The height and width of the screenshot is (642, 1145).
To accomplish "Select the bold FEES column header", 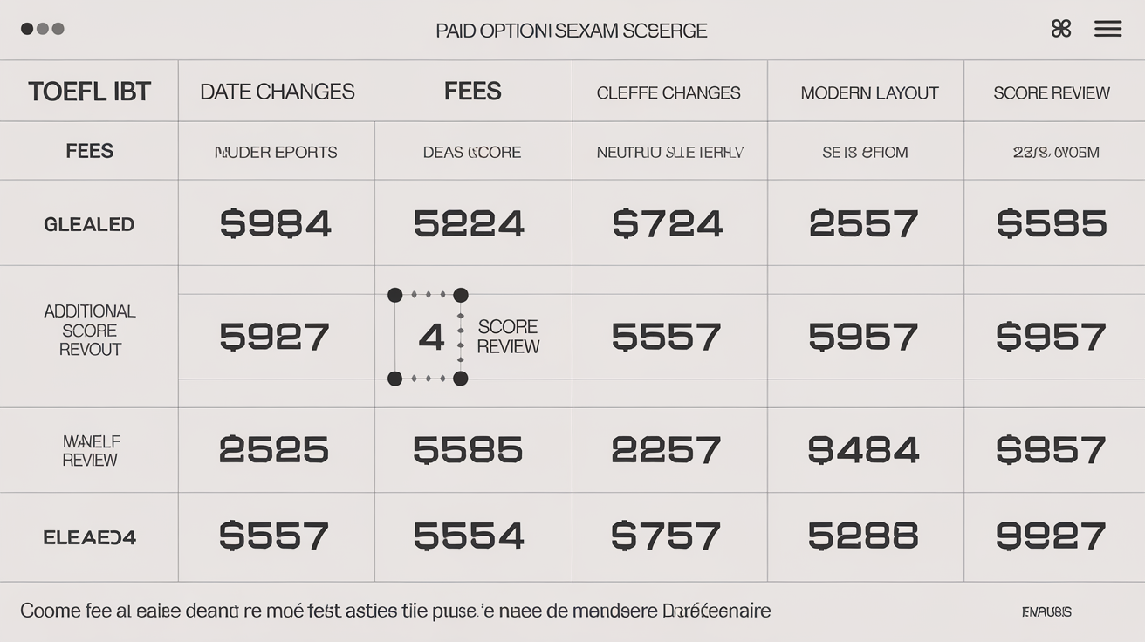I will pos(472,92).
